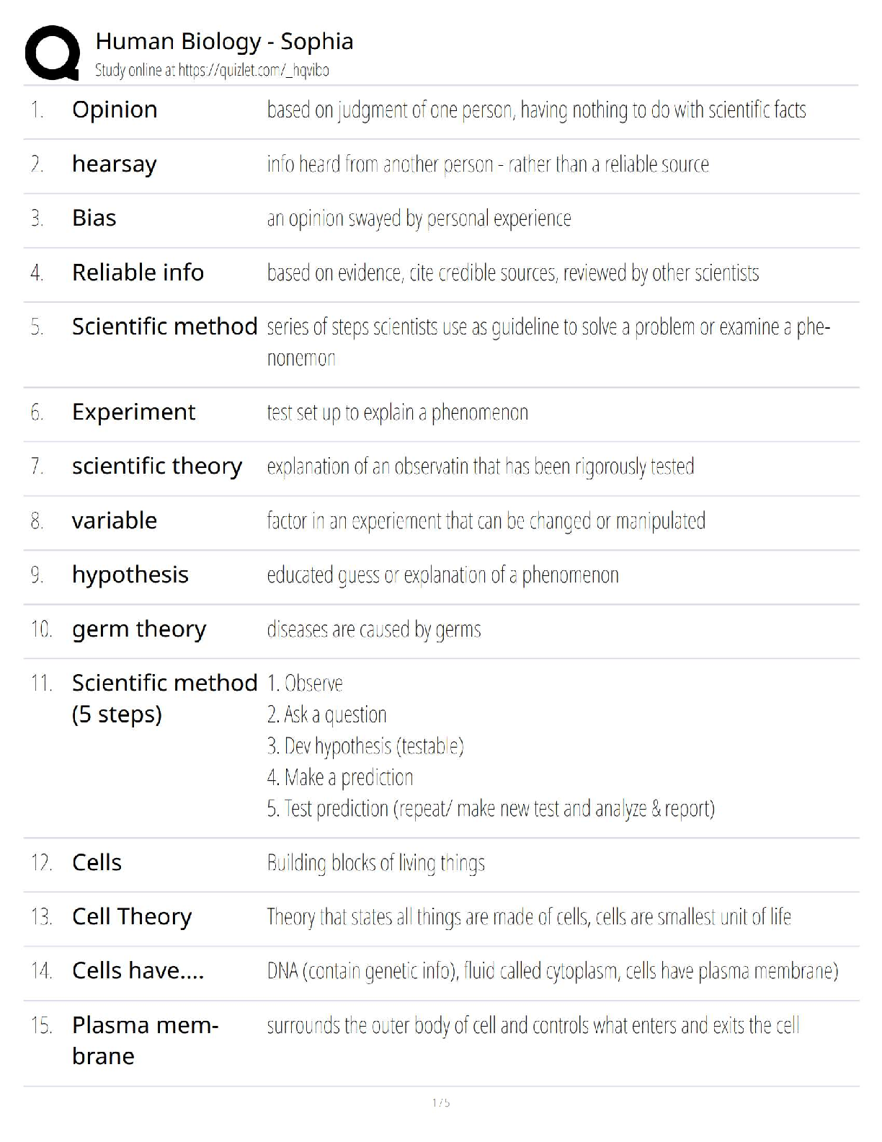Click the definition "diseases are caused by germs"
882x1142 pixels.
coord(373,629)
